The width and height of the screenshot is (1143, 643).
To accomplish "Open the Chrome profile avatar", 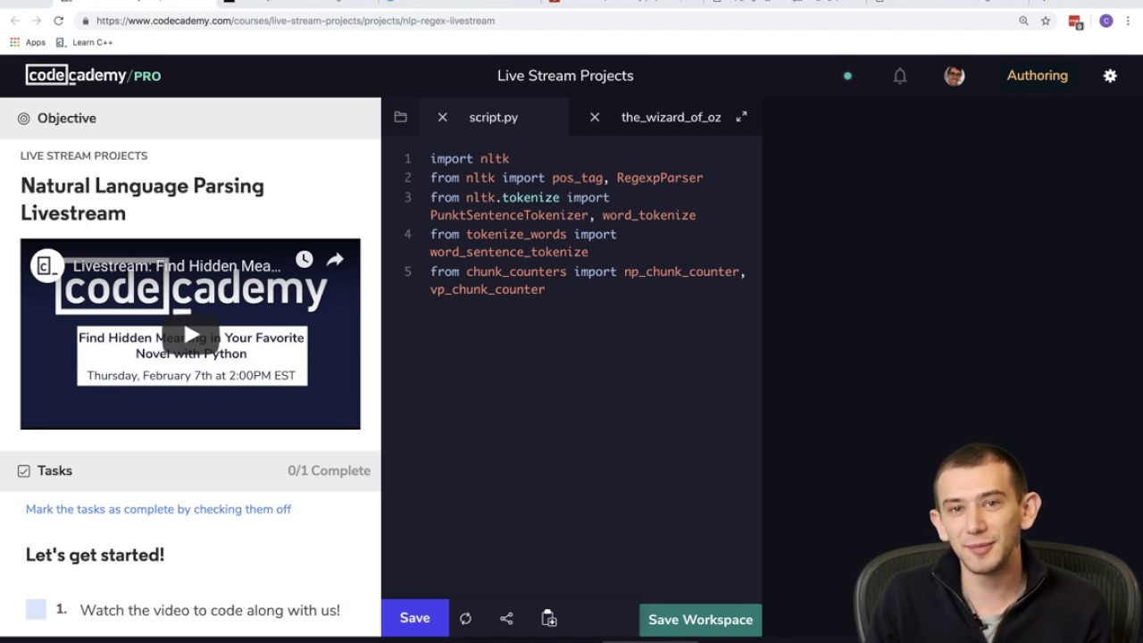I will coord(1105,21).
